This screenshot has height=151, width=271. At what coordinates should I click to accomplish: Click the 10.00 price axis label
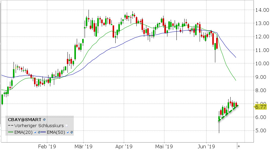(262, 63)
